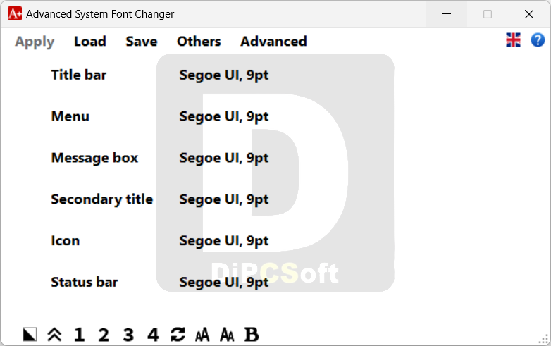This screenshot has width=551, height=346.
Task: Click the Icon font label
Action: [66, 240]
